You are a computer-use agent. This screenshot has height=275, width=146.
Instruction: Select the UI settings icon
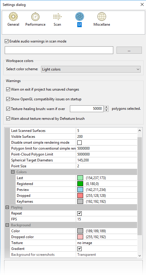tap(79, 17)
